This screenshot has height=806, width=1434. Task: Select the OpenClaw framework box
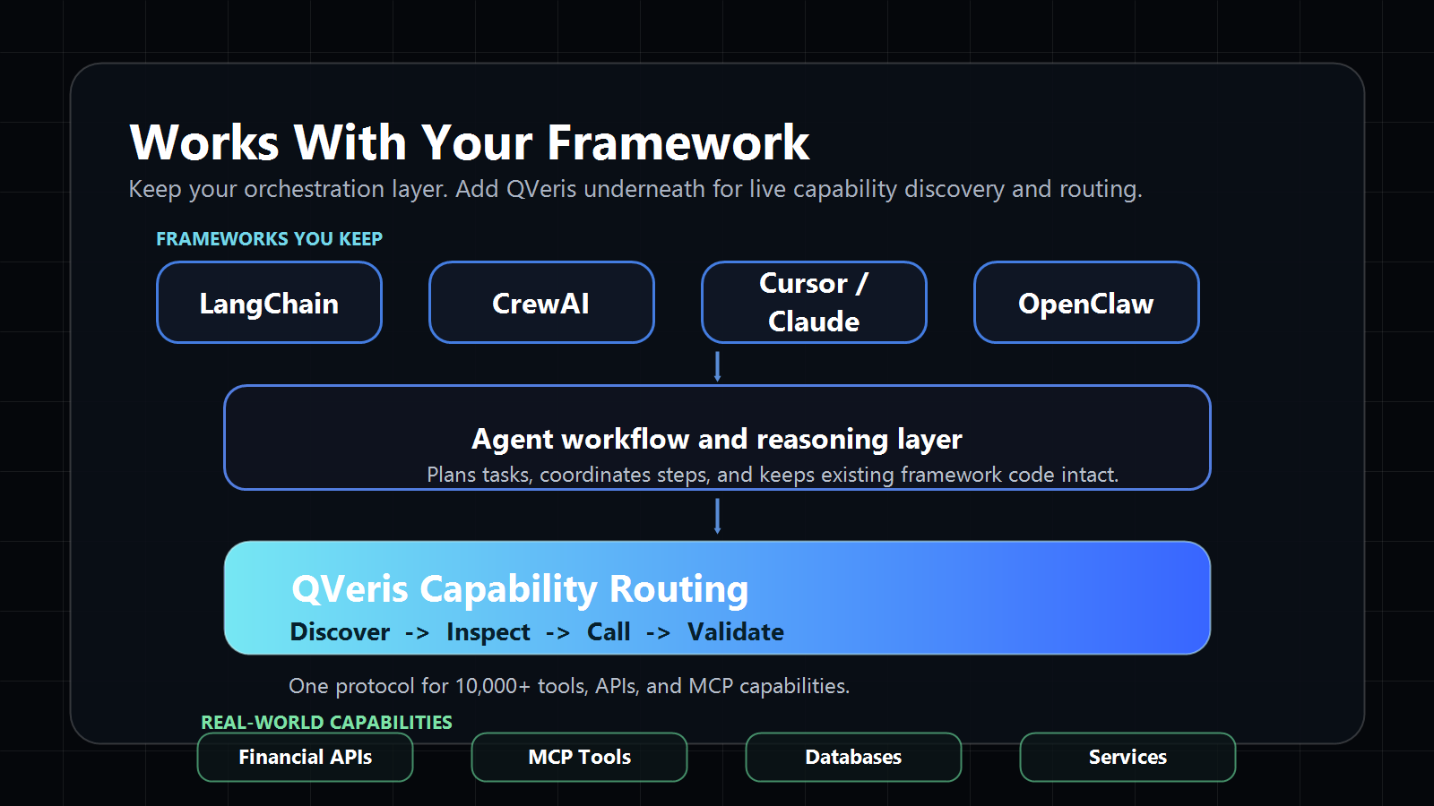point(1086,303)
